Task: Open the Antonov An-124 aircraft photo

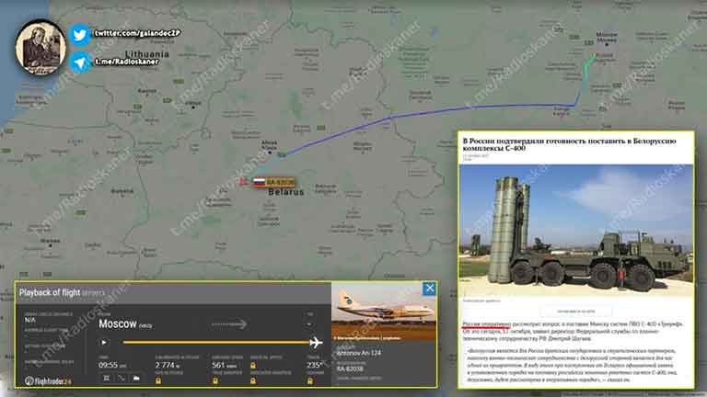Action: [x=384, y=312]
